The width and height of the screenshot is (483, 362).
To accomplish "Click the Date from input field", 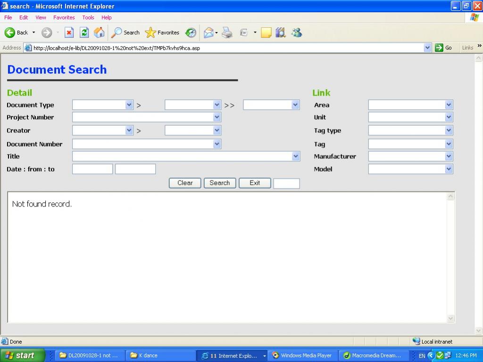I will point(92,169).
